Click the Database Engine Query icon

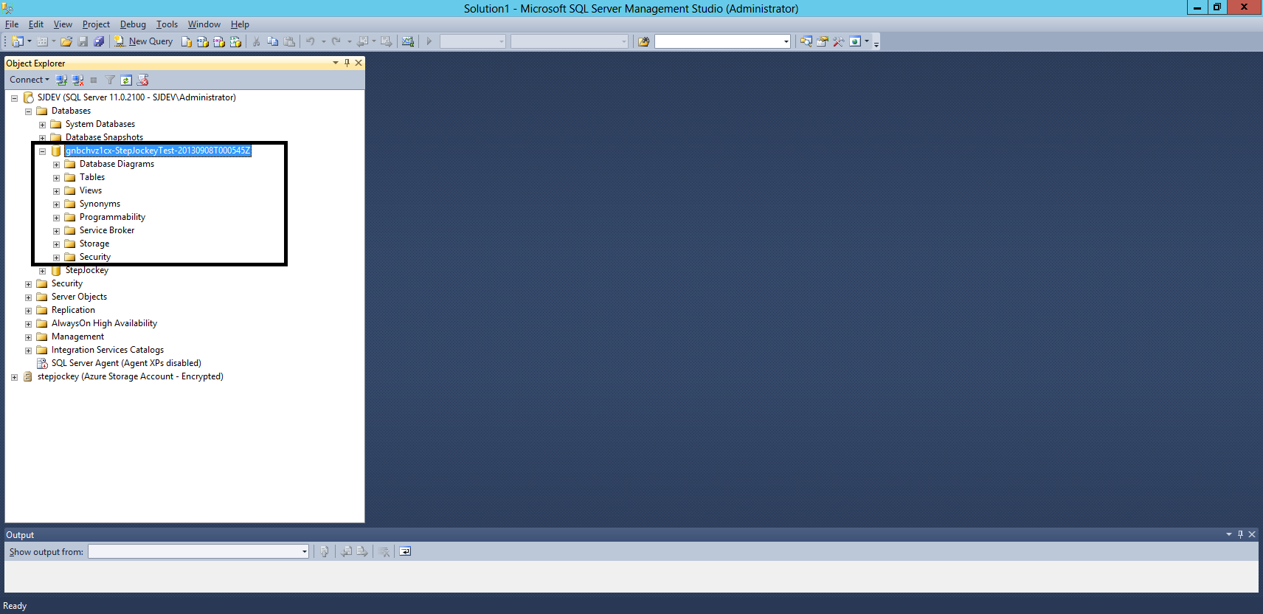(187, 41)
